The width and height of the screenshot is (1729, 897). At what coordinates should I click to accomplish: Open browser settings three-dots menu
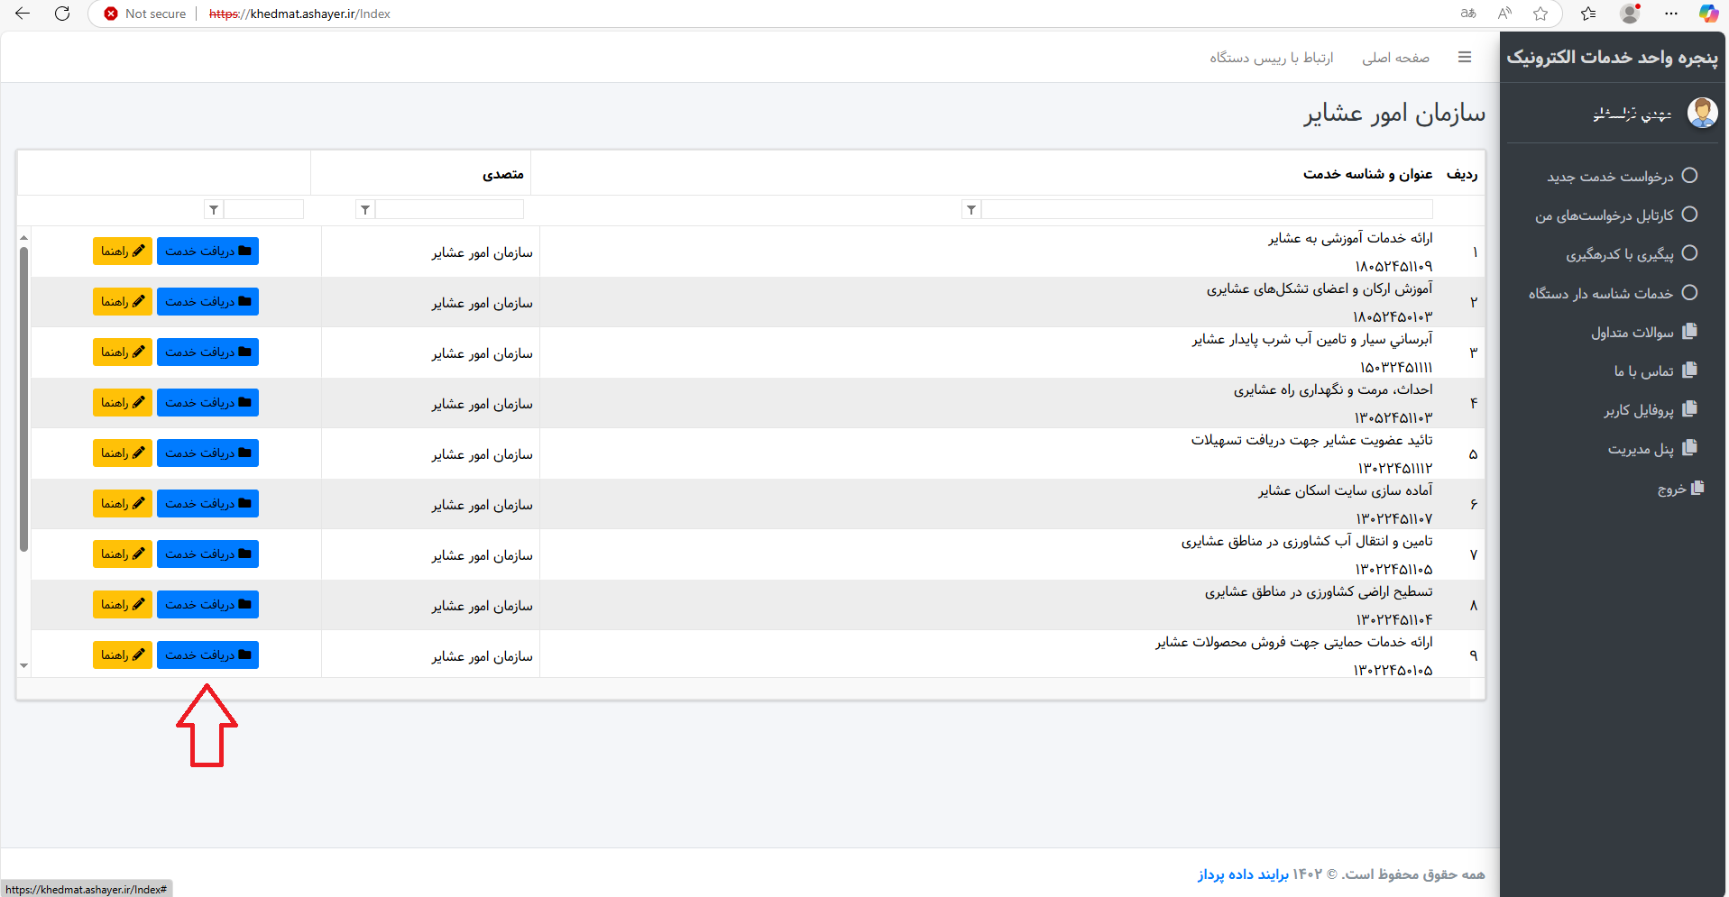(x=1671, y=14)
